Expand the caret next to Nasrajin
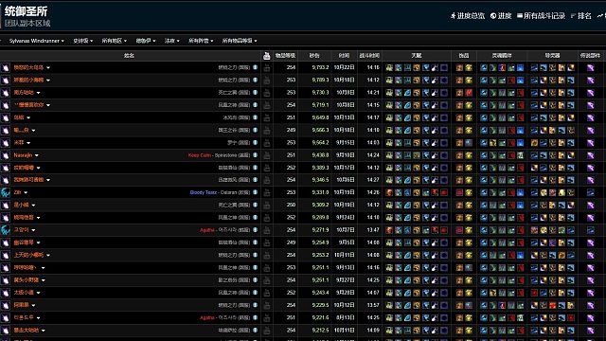This screenshot has height=341, width=606. point(37,155)
